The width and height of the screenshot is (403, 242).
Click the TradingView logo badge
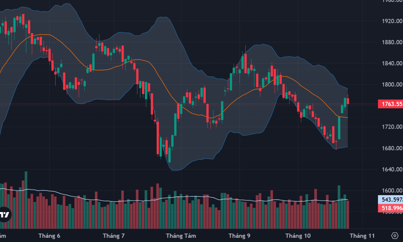(4, 214)
